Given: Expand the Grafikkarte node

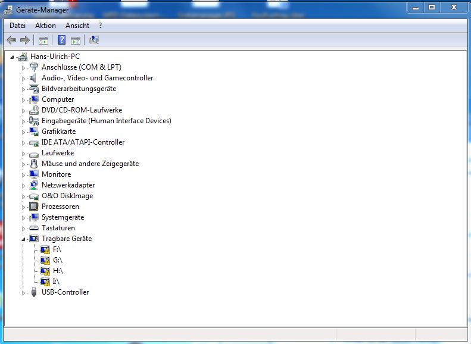Looking at the screenshot, I should [x=23, y=132].
